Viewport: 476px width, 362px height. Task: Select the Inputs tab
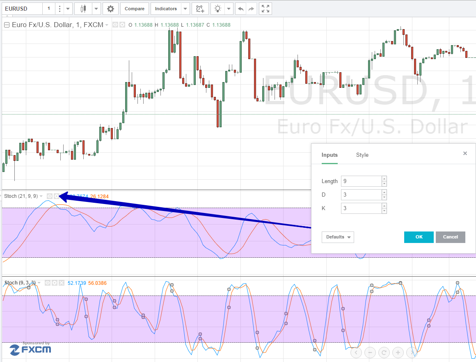pos(330,155)
